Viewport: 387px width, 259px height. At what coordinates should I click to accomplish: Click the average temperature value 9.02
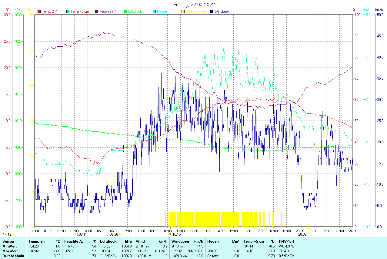click(x=57, y=256)
